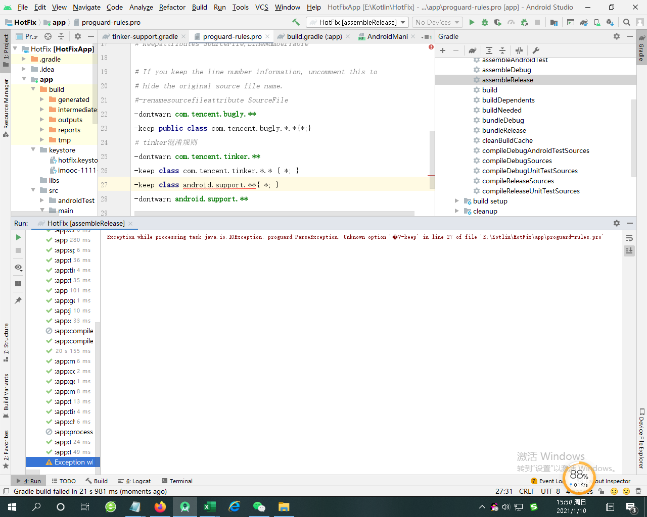Open the Event Log
This screenshot has height=517, width=647.
click(x=547, y=481)
